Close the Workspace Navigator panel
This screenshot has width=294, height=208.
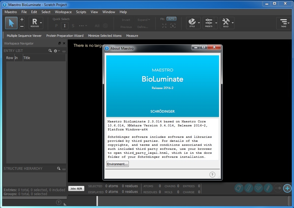64,43
